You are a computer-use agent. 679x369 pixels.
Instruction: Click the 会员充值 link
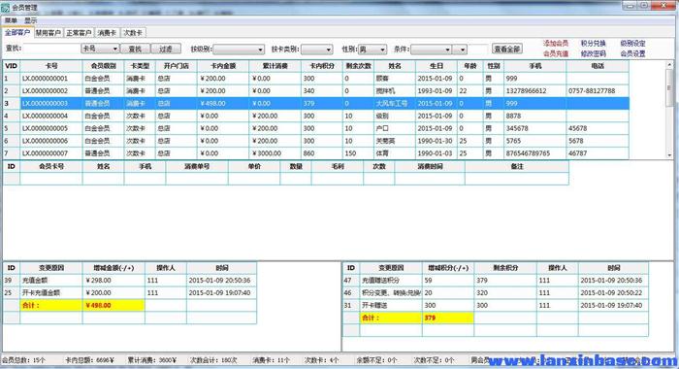pos(556,53)
